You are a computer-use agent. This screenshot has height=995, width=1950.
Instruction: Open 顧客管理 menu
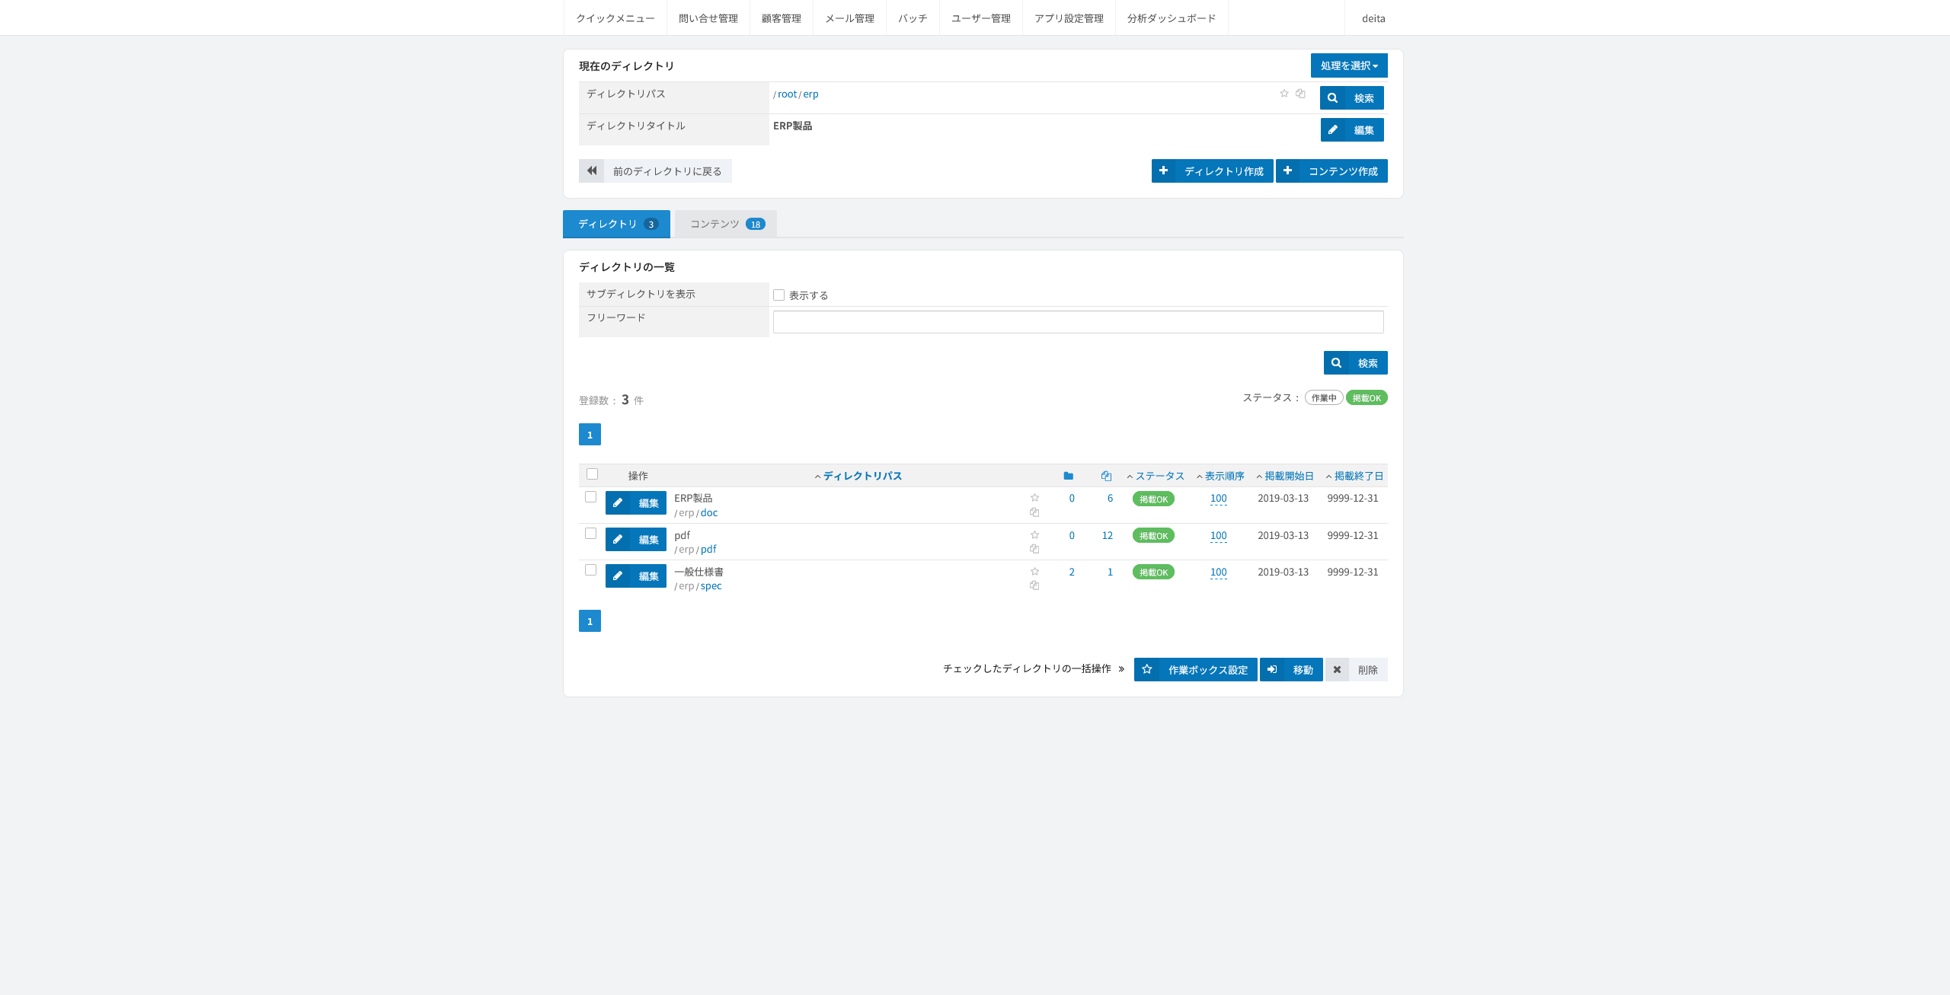click(x=782, y=18)
